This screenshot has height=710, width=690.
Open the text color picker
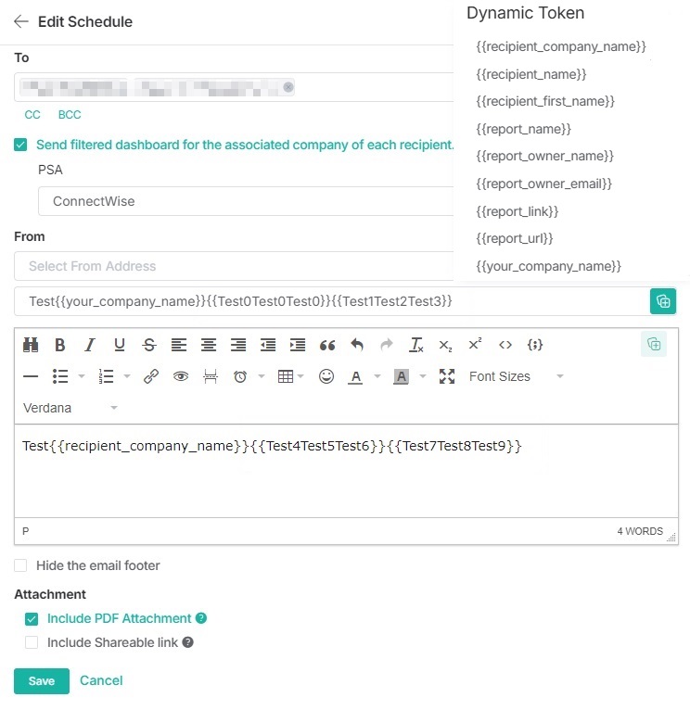pyautogui.click(x=355, y=376)
